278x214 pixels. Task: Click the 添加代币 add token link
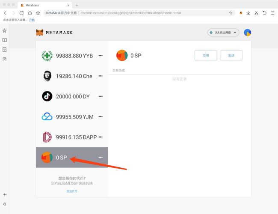(72, 191)
